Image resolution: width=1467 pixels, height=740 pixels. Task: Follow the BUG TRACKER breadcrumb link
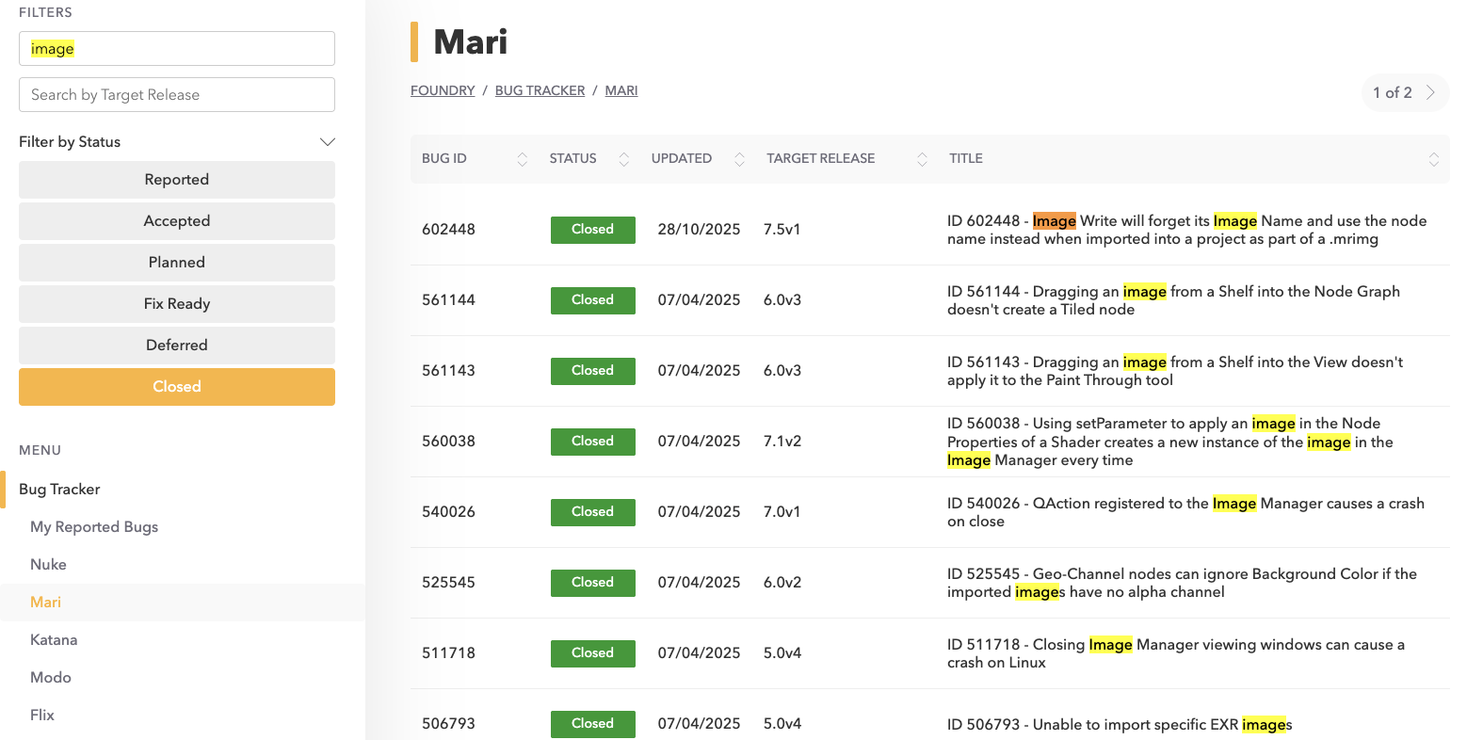click(540, 90)
